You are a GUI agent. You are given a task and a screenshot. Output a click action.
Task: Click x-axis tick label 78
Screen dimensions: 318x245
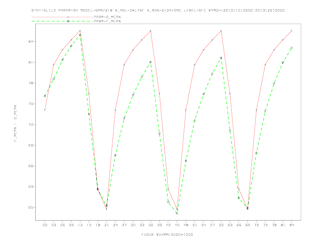pyautogui.click(x=274, y=225)
